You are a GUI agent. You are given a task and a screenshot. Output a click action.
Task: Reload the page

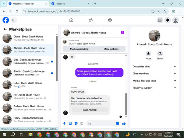click(17, 11)
